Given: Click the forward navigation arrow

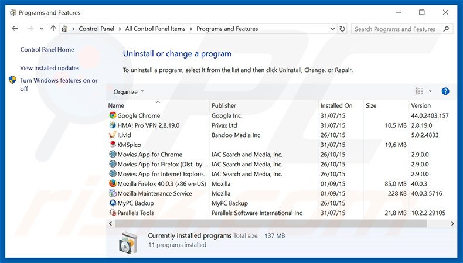Looking at the screenshot, I should 30,29.
